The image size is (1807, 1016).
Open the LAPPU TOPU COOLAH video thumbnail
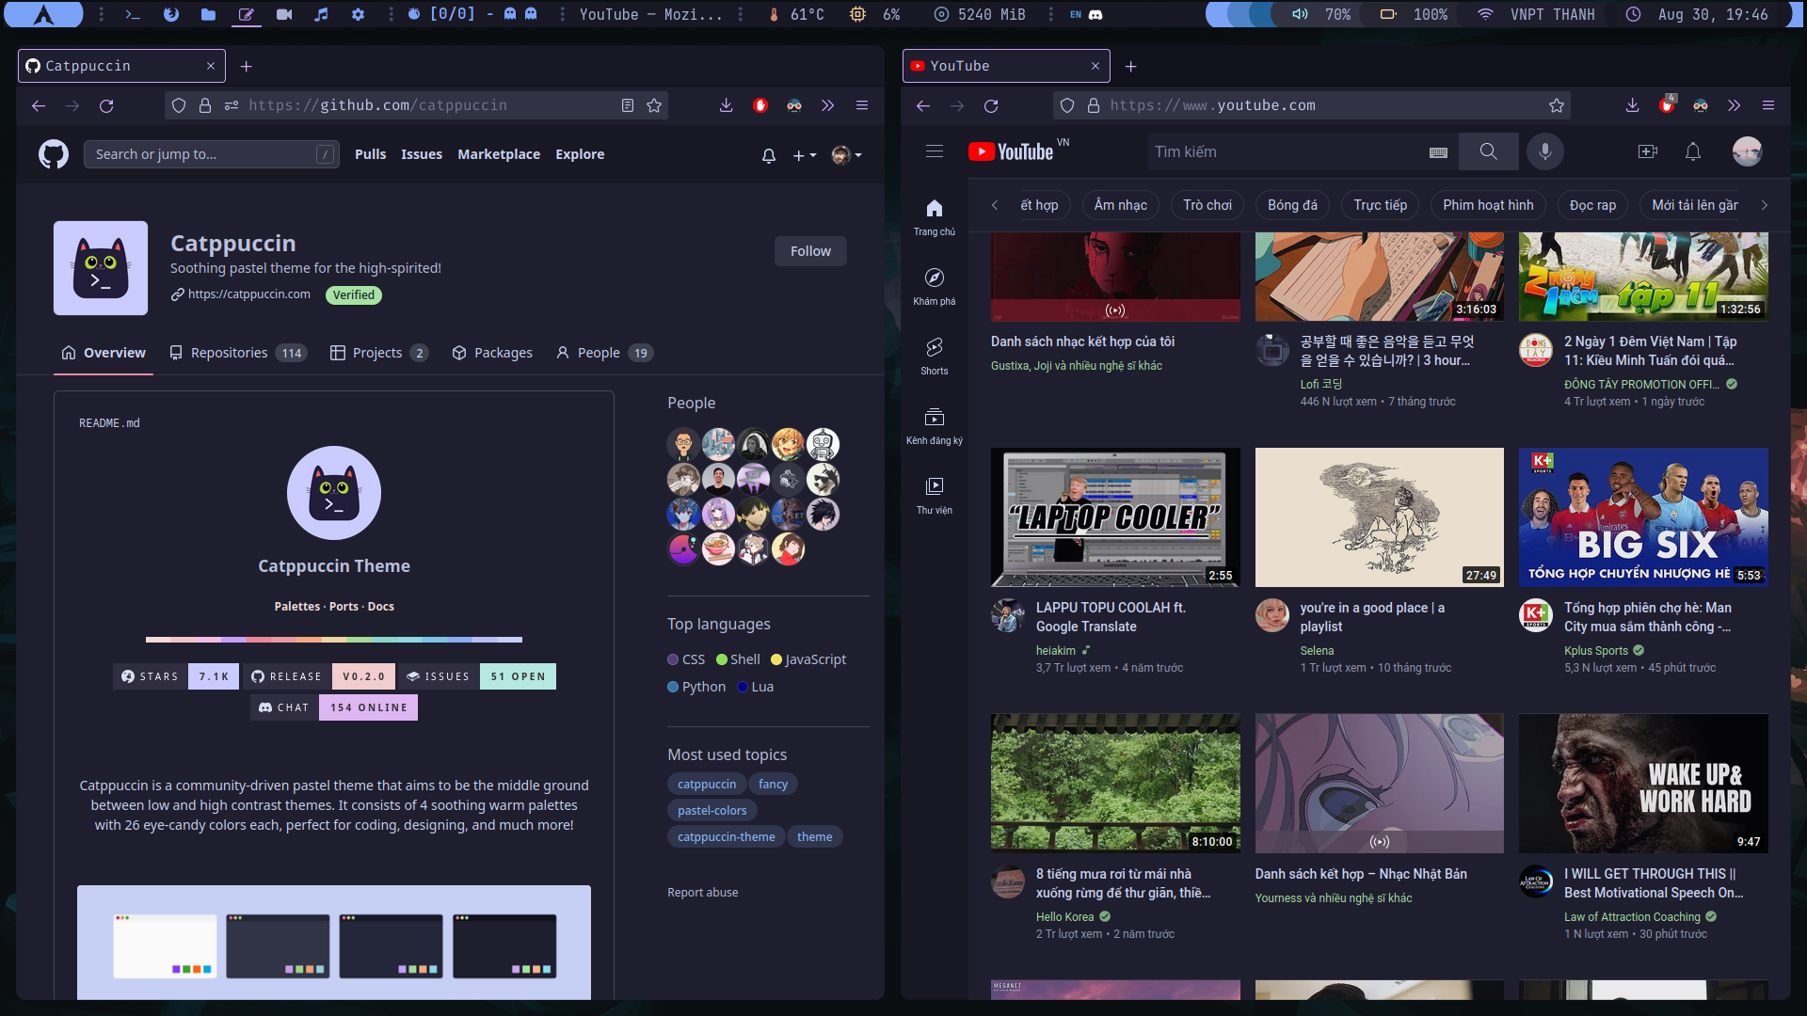coord(1115,517)
